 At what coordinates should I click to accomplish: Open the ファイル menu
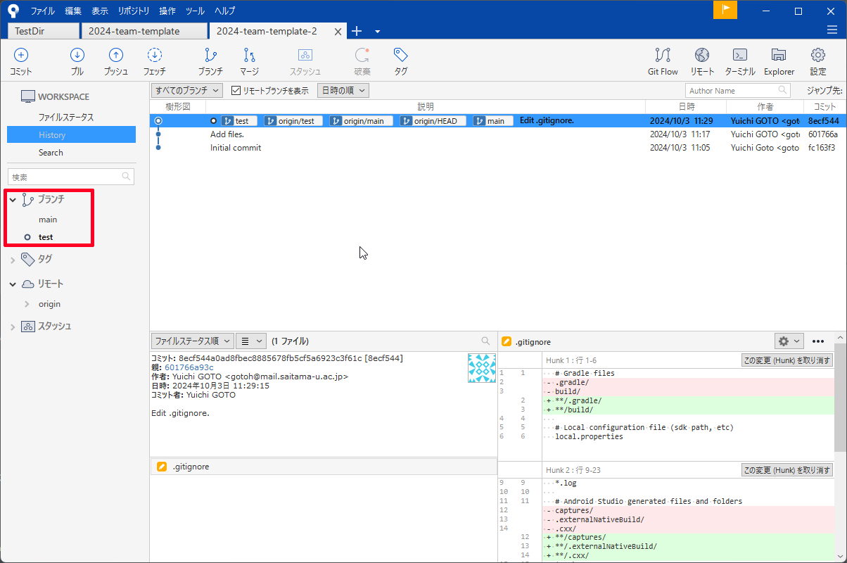click(43, 11)
